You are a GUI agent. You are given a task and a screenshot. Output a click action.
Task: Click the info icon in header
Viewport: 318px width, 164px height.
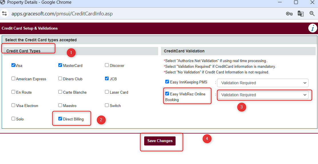click(313, 28)
